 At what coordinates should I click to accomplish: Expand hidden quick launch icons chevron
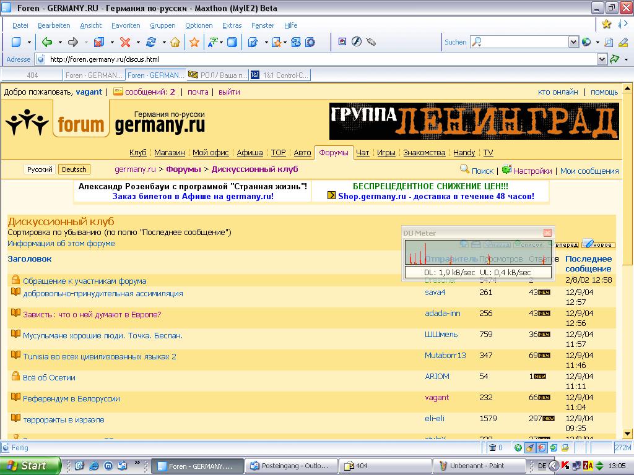click(137, 463)
